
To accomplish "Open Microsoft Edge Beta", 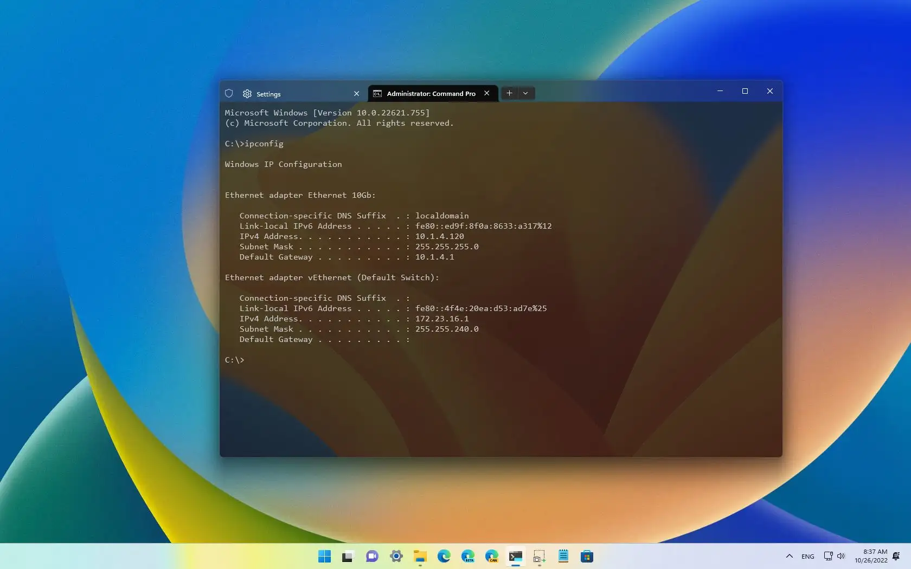I will (x=469, y=557).
